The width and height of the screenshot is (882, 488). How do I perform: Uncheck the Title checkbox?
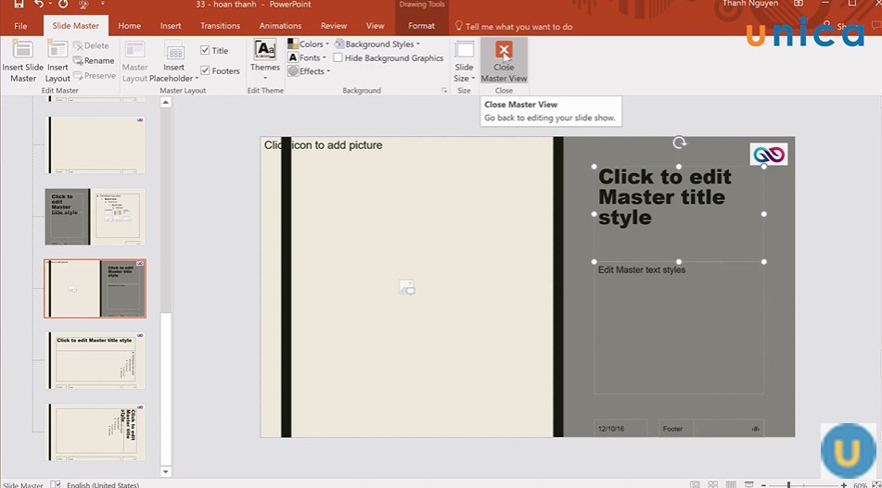[206, 51]
